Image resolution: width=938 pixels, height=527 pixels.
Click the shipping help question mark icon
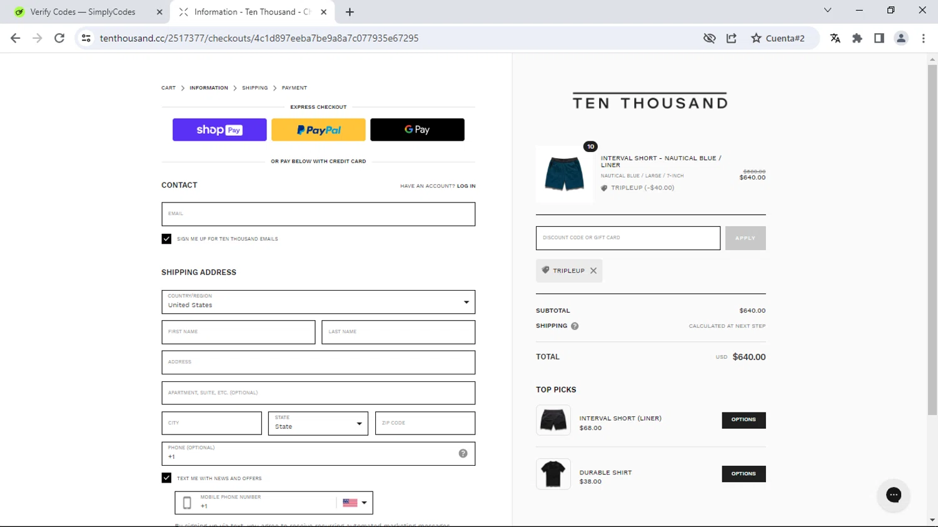(x=575, y=326)
